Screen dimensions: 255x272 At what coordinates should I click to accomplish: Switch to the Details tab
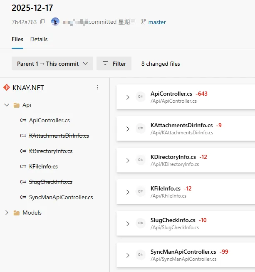tap(39, 39)
